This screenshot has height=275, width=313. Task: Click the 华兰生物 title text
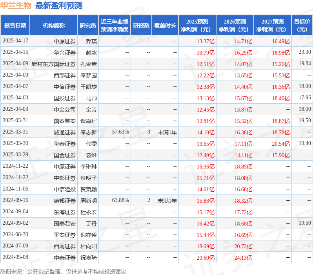[x=16, y=5]
